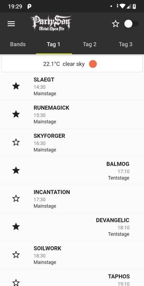Open the 22.1°C clear sky weather card

72,64
